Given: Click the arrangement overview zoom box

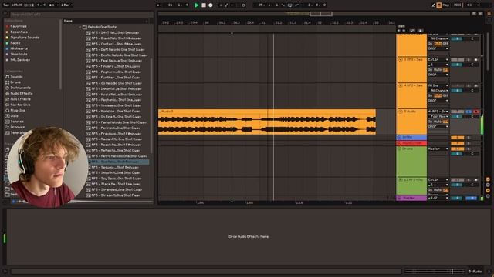Looking at the screenshot, I should 321,14.
